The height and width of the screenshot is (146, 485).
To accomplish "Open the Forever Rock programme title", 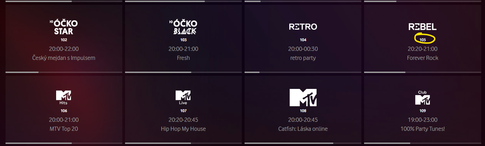I will pos(423,58).
